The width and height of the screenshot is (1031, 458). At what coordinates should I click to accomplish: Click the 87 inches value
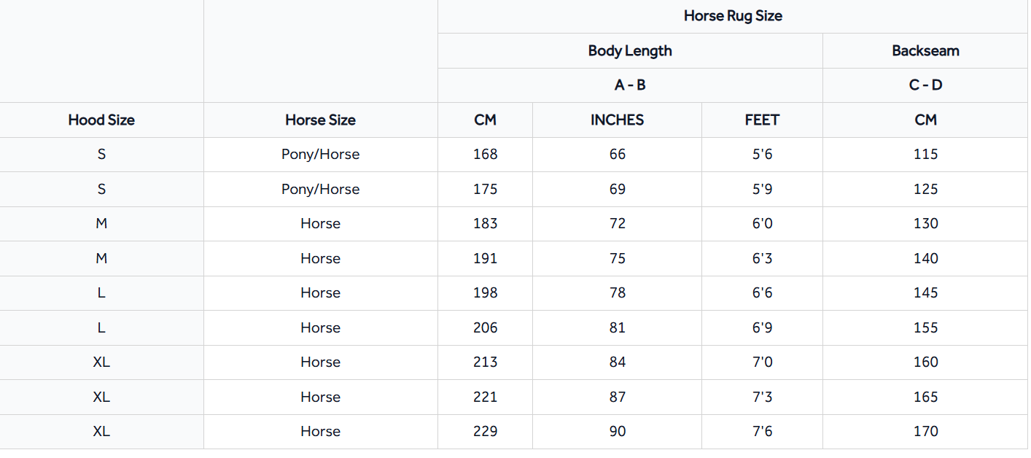[x=618, y=397]
